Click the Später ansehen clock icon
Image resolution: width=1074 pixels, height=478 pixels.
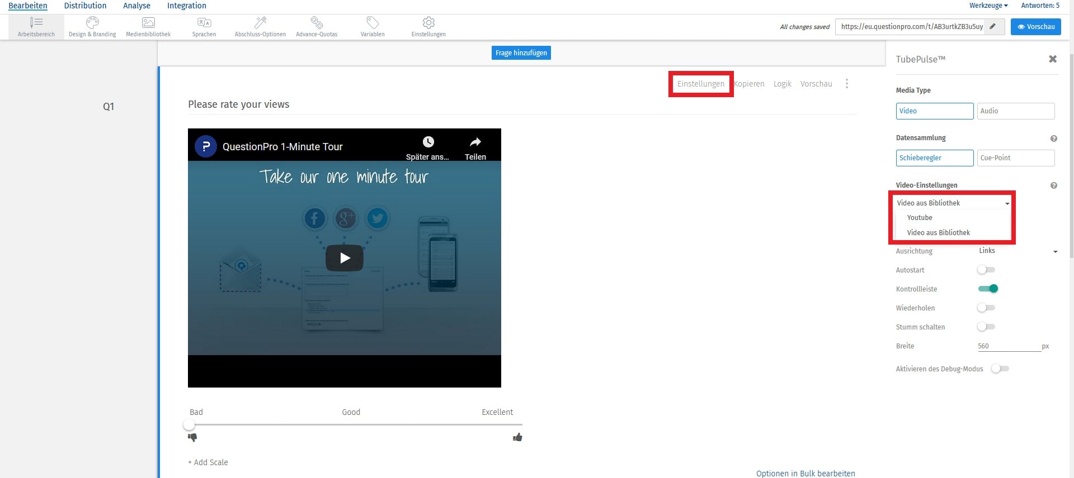click(x=428, y=142)
